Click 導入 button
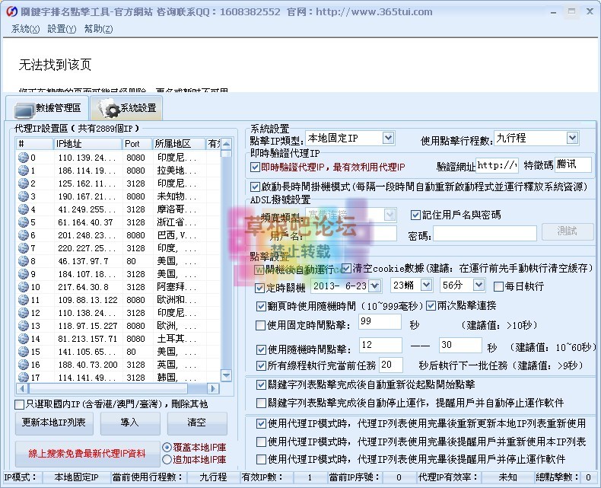The height and width of the screenshot is (488, 601). (x=130, y=423)
